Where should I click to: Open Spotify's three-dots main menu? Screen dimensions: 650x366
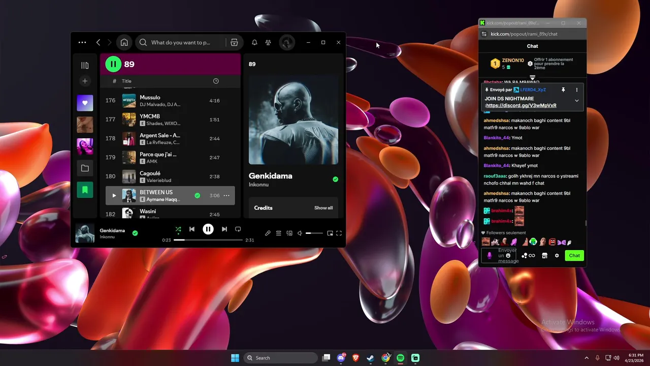(82, 43)
